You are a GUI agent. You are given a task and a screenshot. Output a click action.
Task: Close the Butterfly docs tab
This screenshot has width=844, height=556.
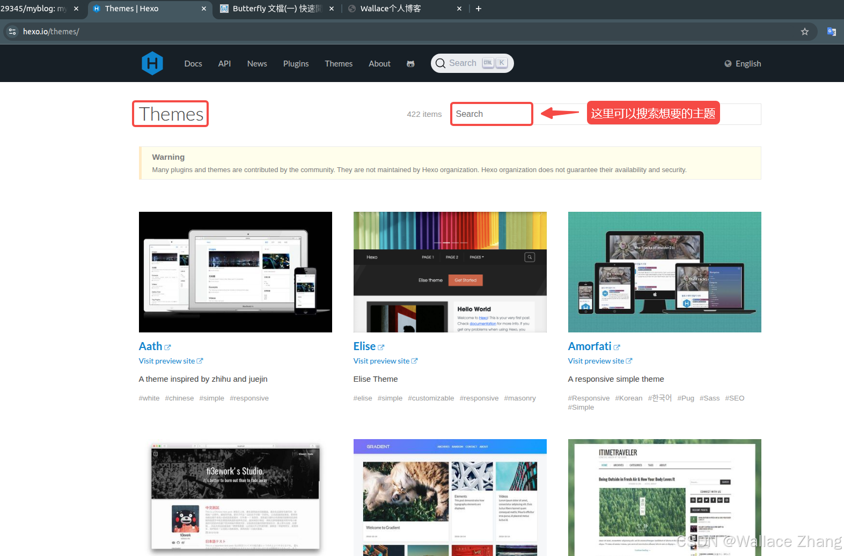point(332,9)
